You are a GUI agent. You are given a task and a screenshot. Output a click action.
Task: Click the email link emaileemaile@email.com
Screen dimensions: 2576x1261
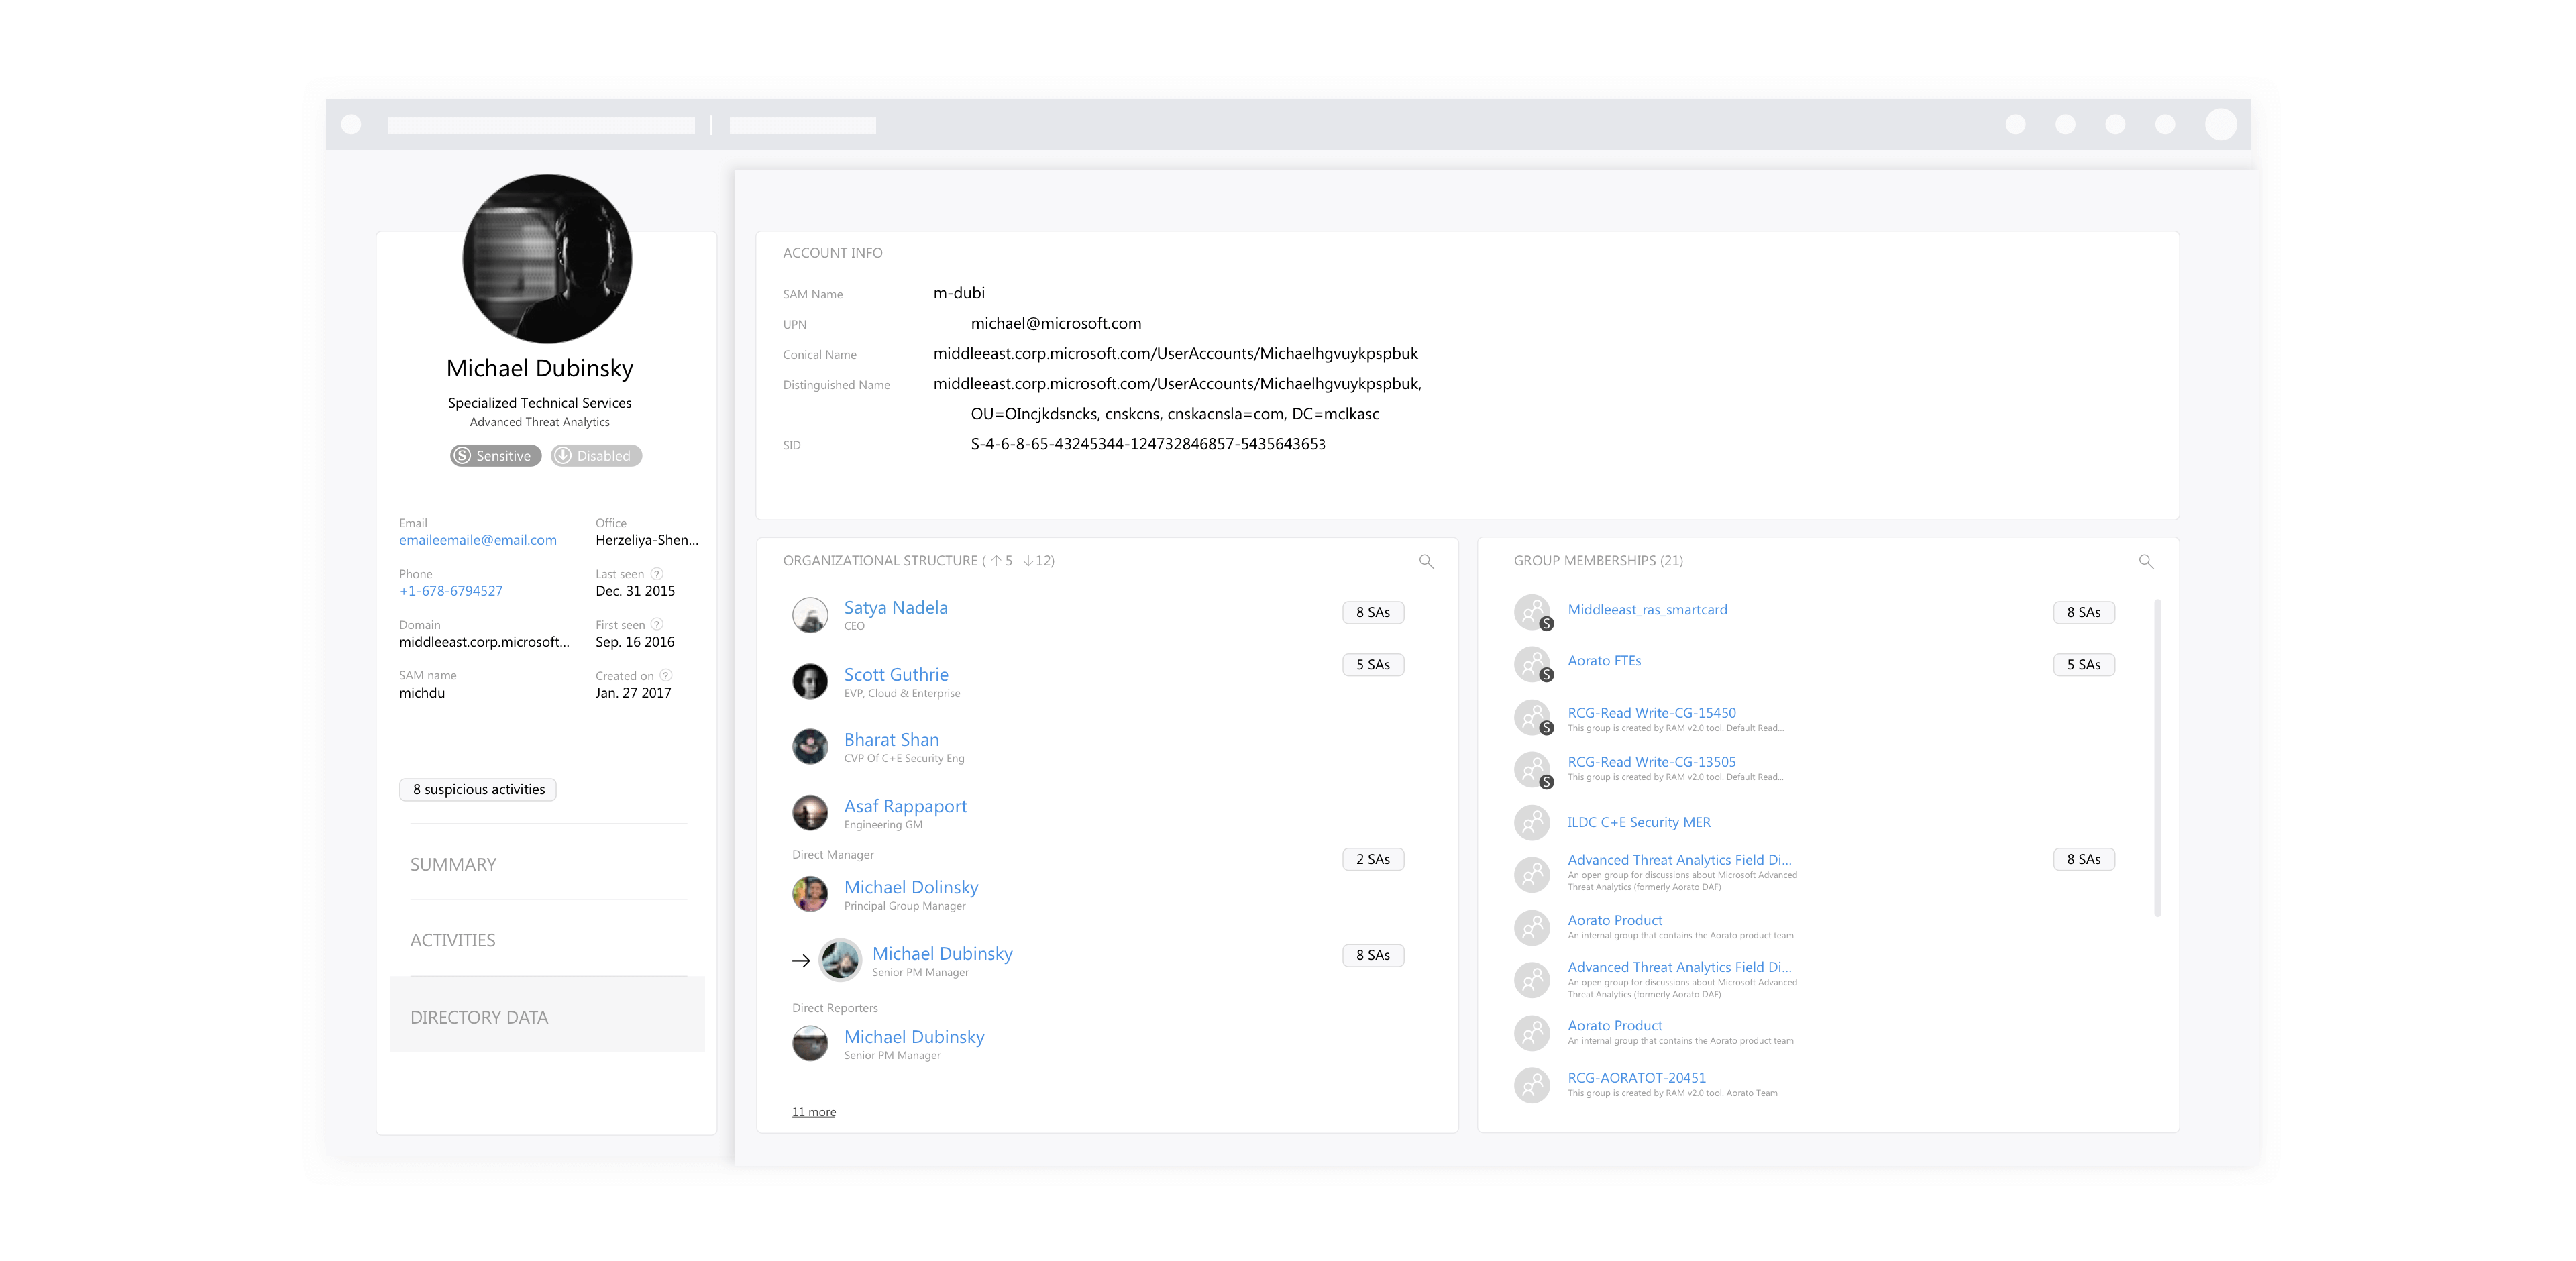pos(477,539)
